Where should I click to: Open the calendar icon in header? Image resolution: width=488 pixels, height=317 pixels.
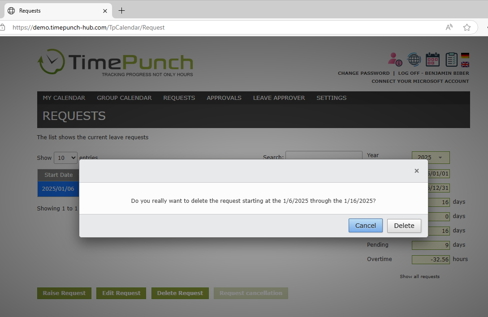click(x=432, y=59)
